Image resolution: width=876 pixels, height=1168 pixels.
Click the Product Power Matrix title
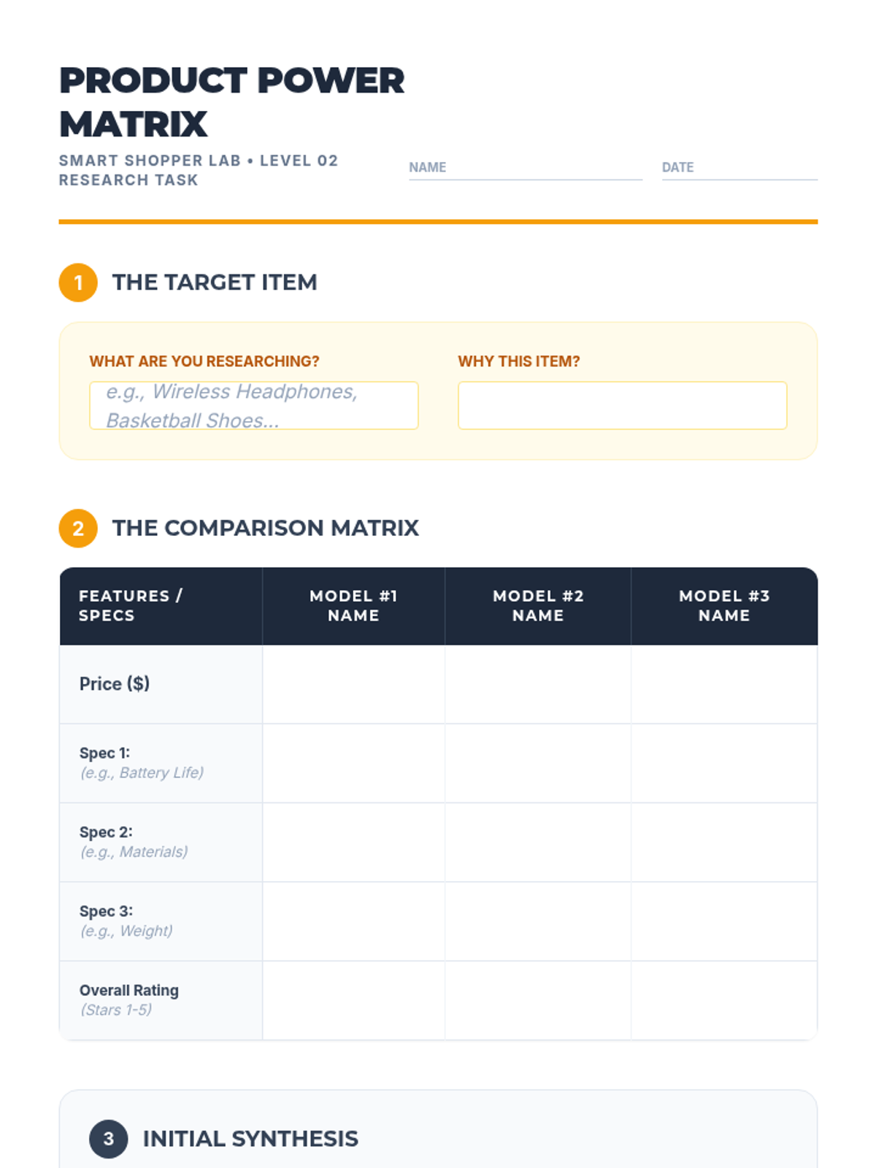point(231,102)
